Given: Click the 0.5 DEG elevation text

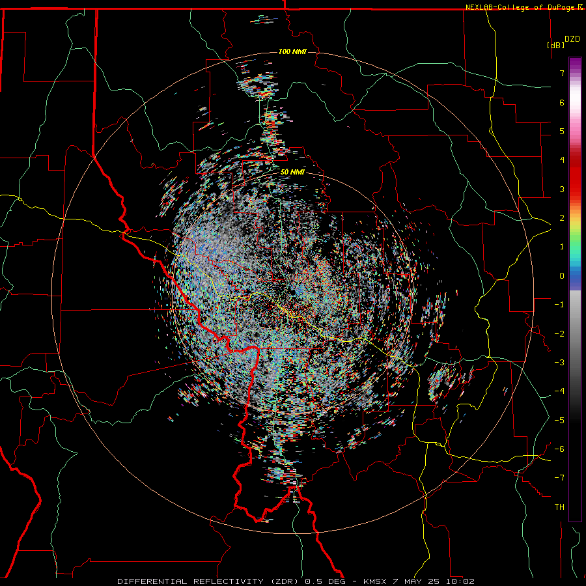Looking at the screenshot, I should [325, 581].
